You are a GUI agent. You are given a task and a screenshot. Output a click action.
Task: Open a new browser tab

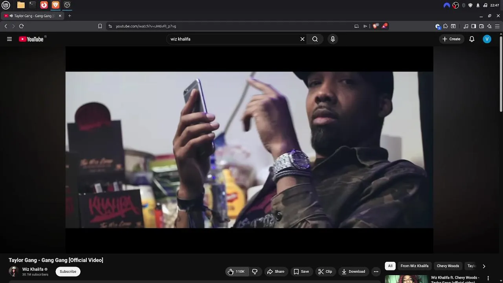click(70, 16)
